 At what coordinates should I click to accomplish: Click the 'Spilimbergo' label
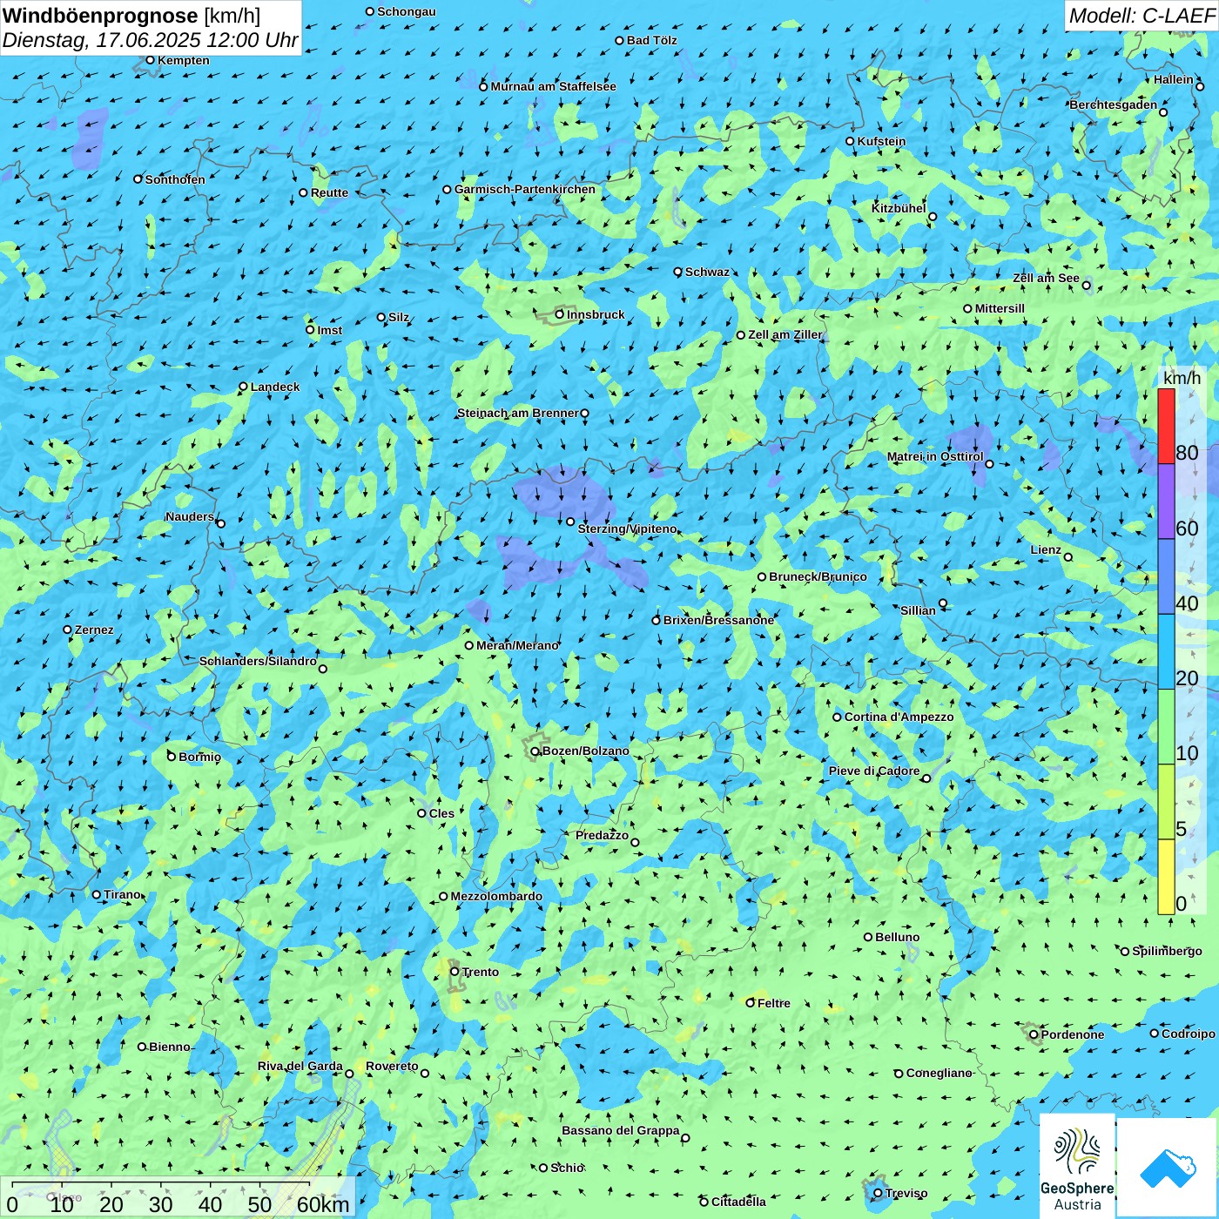(1167, 951)
